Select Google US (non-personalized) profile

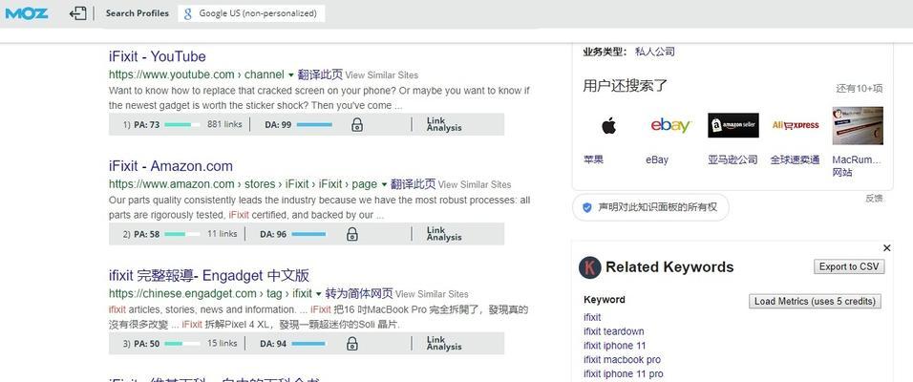click(251, 12)
